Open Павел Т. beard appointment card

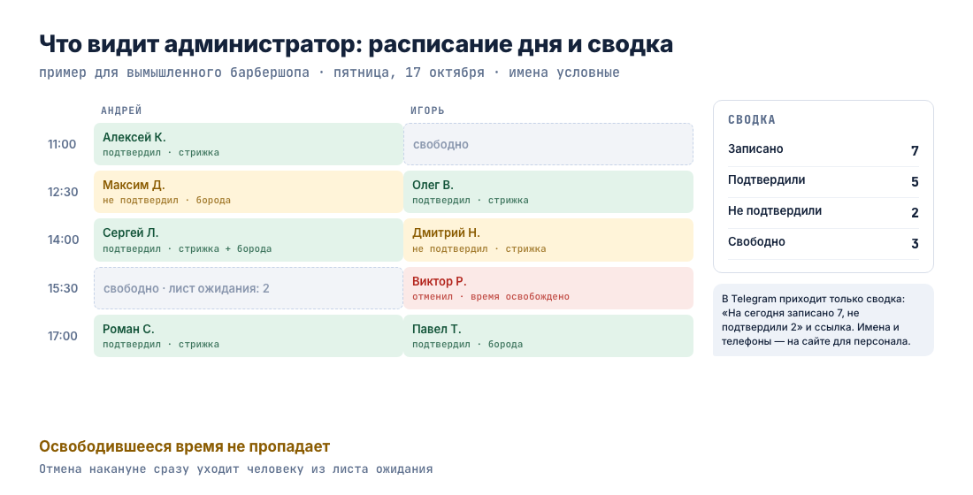pos(548,336)
